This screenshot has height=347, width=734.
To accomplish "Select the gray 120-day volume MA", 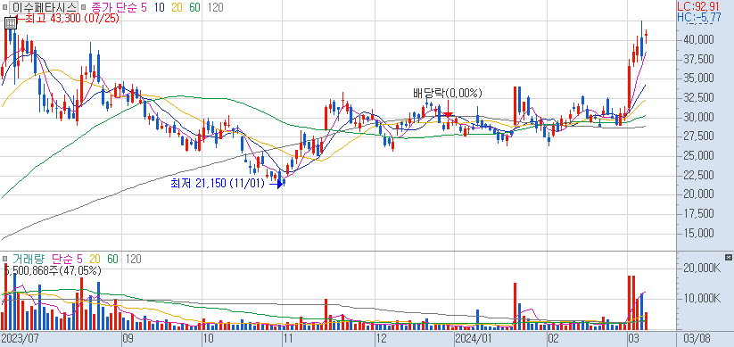I will [x=134, y=259].
